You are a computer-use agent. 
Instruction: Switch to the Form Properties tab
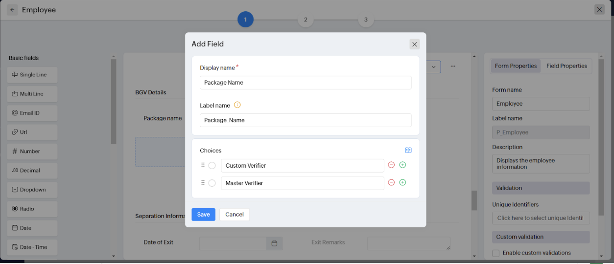516,66
